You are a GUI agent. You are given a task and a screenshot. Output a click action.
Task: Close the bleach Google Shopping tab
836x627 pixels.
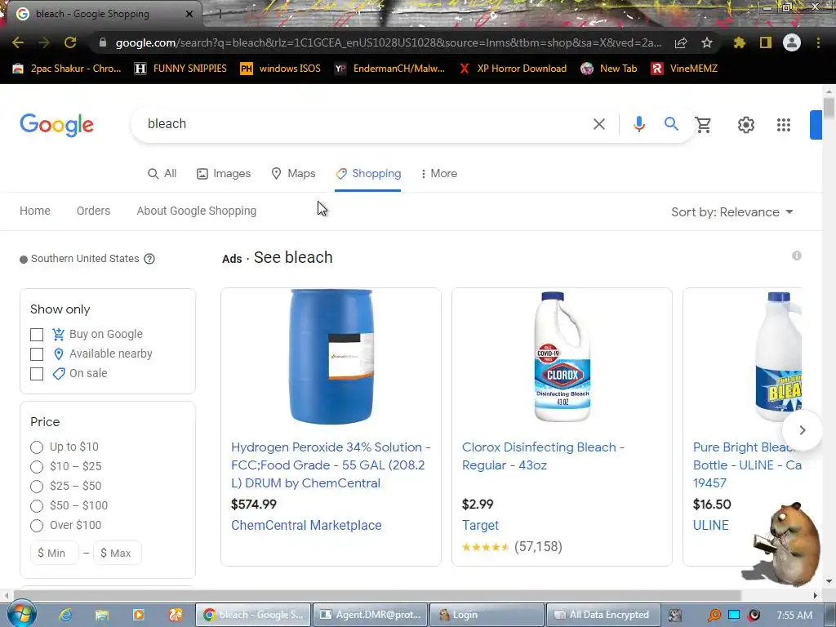coord(189,14)
